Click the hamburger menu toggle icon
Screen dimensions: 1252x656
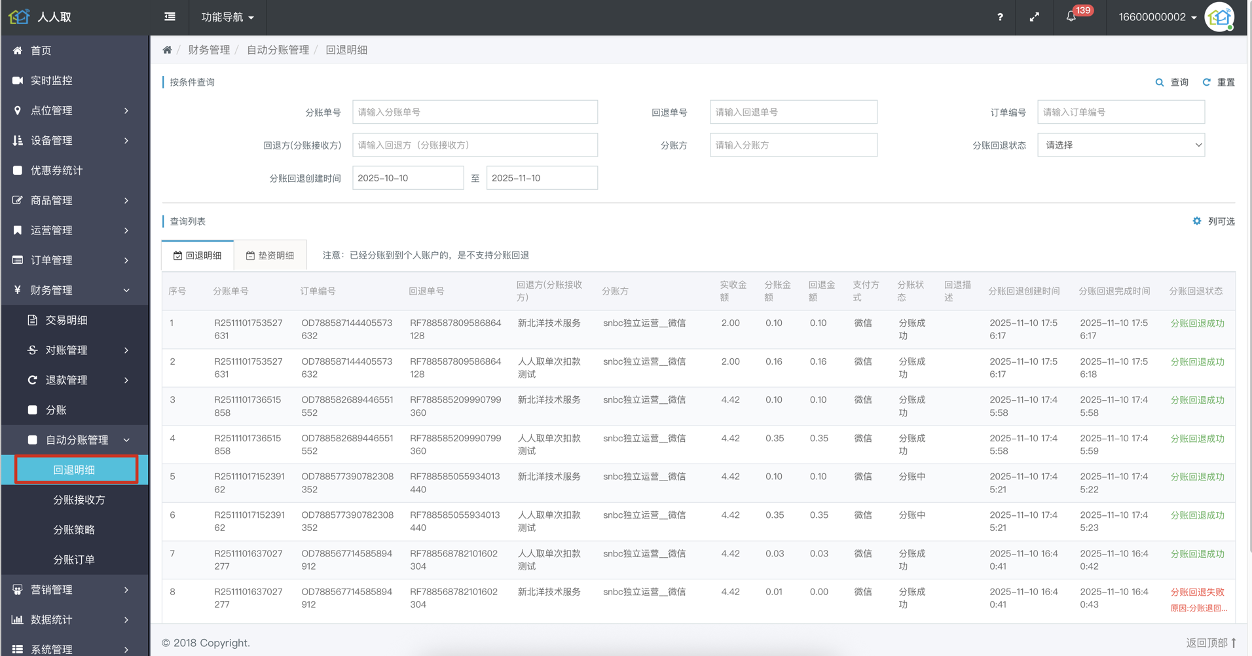coord(170,17)
